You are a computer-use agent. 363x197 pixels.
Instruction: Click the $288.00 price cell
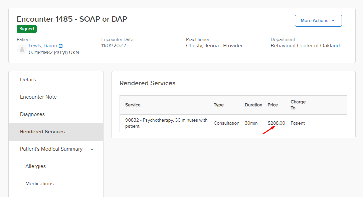point(277,123)
